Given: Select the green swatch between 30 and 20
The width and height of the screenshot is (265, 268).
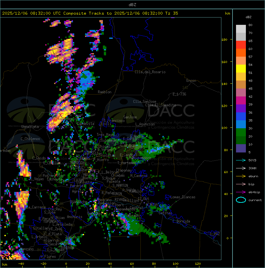Looking at the screenshot, I should click(241, 132).
